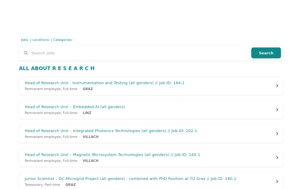Click chevron arrow on Embedded AI row
The image size is (302, 189).
277,109
